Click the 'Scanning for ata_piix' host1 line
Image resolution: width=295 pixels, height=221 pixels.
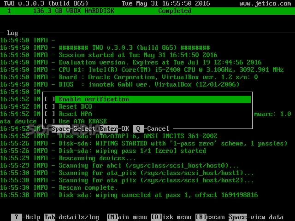pyautogui.click(x=127, y=173)
